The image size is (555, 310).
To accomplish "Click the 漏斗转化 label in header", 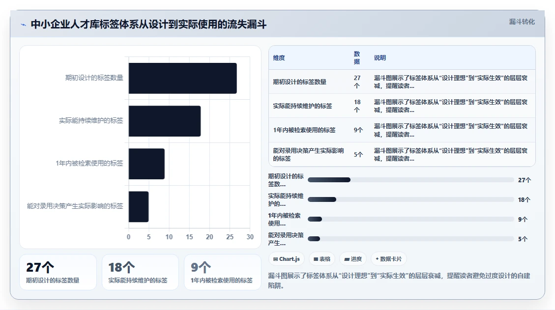I will [x=522, y=22].
